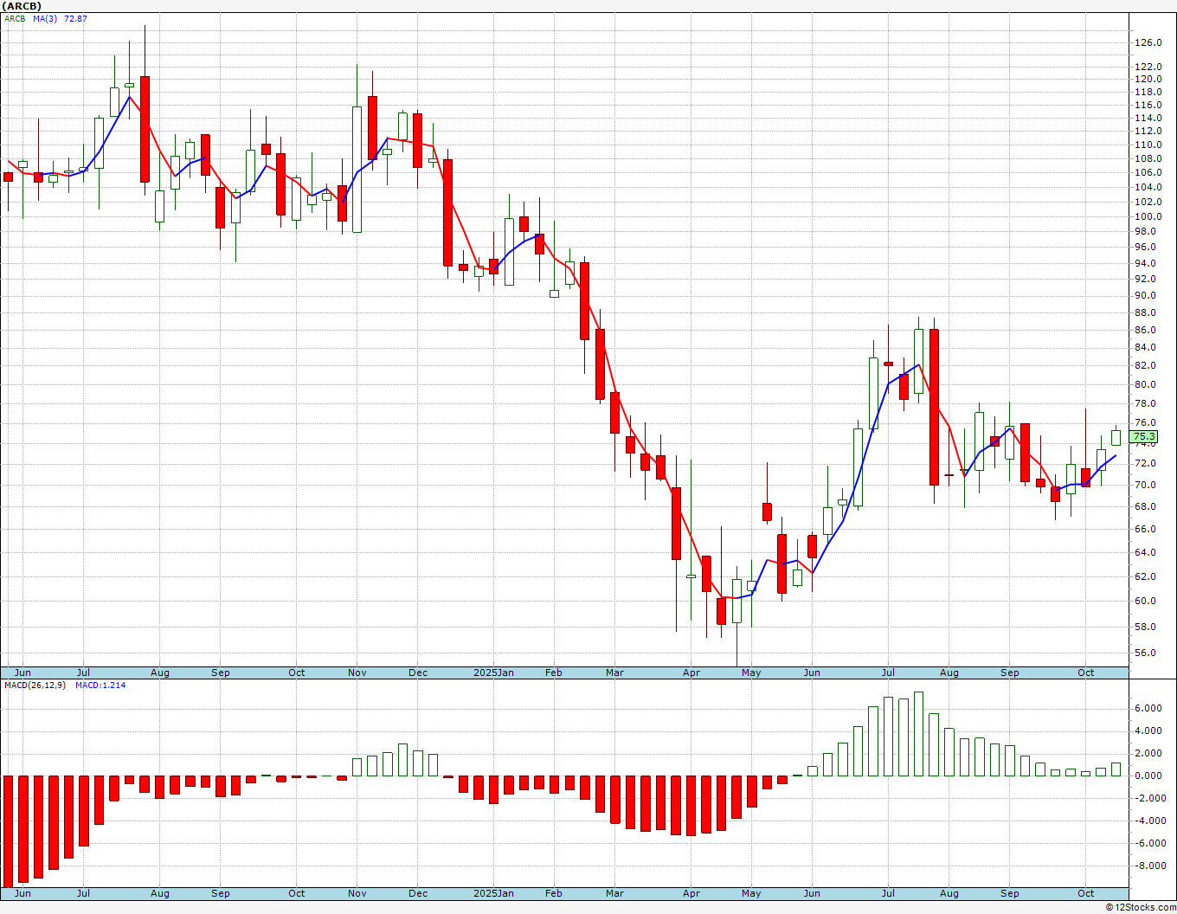Click the 64.0 price axis label
Screen dimensions: 1177x914
(1148, 552)
